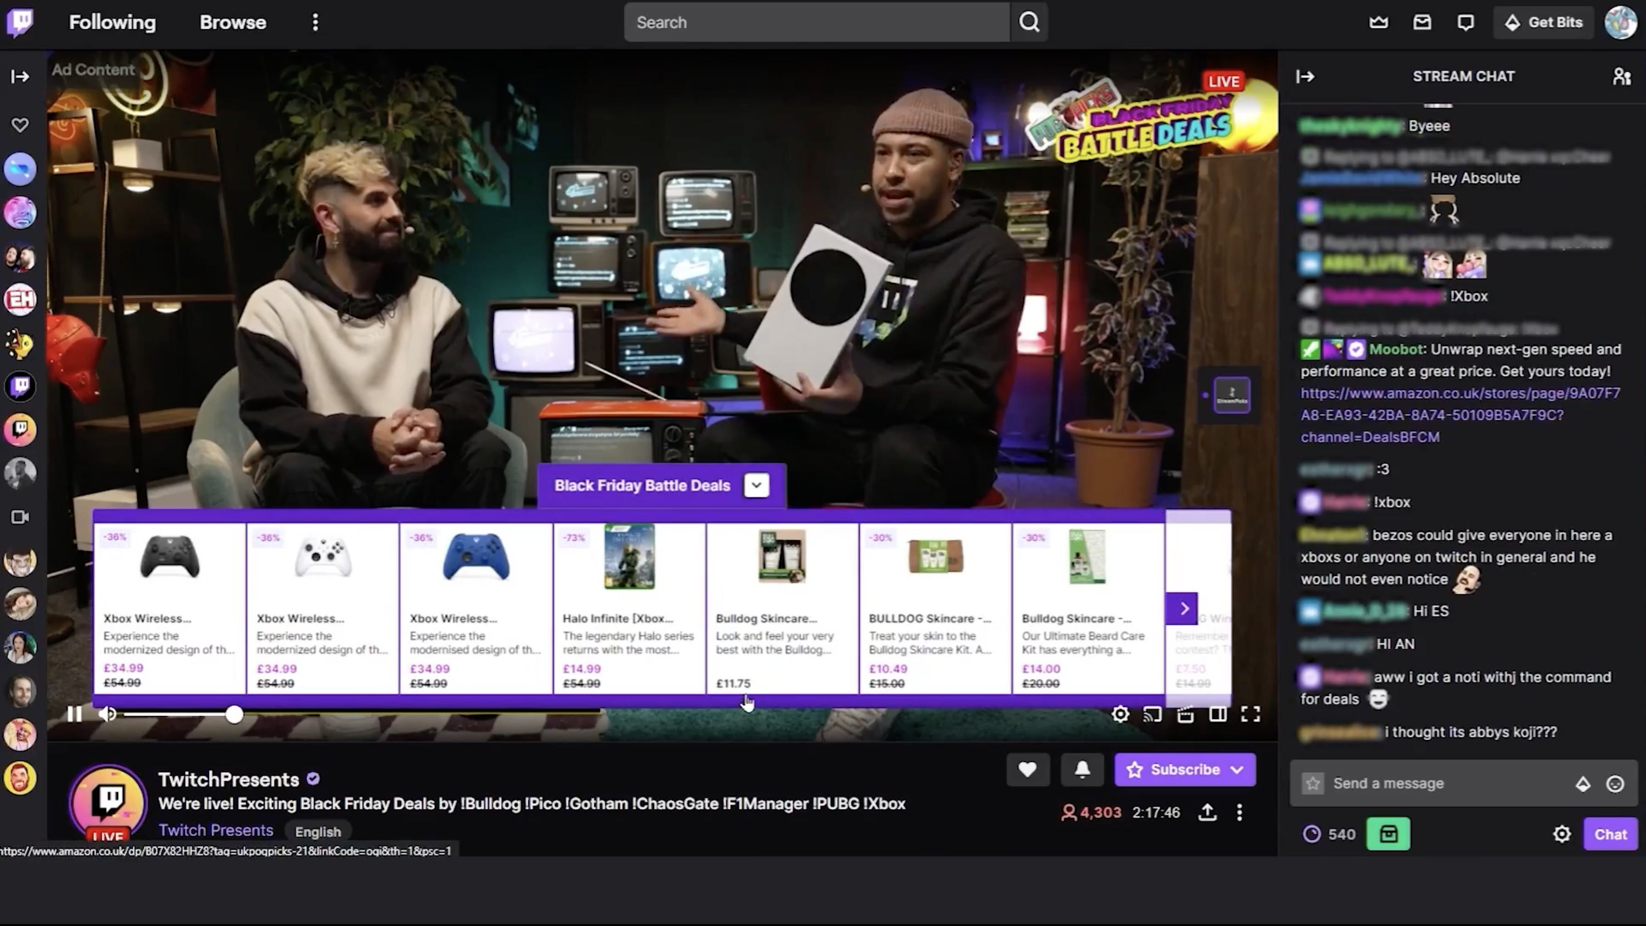Click the heart followed channels icon in sidebar
The height and width of the screenshot is (926, 1646).
(x=20, y=124)
